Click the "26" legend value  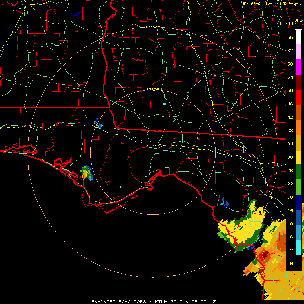click(x=290, y=171)
